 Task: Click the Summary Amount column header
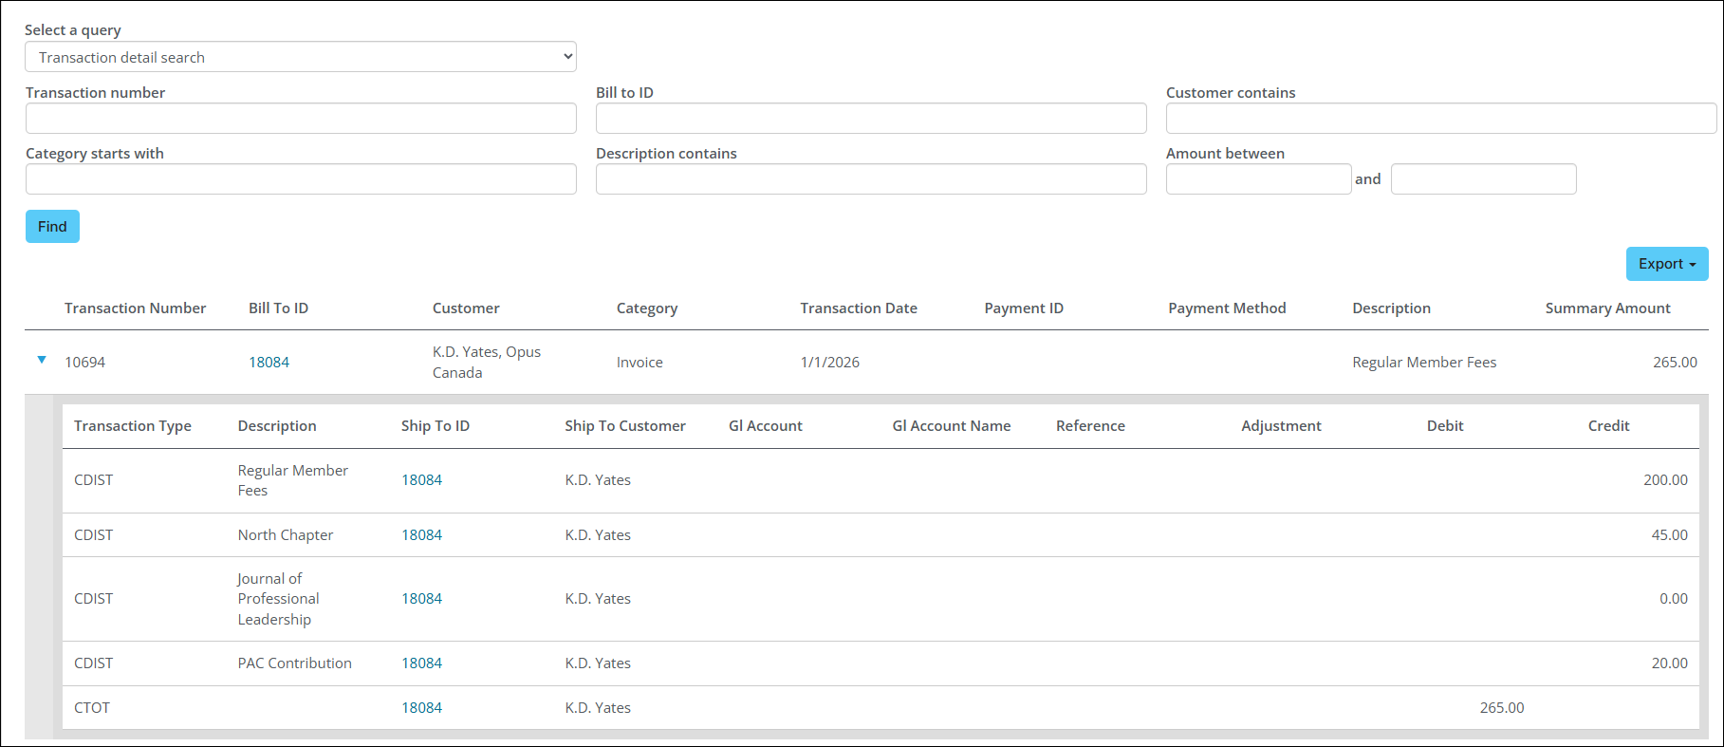click(1607, 308)
